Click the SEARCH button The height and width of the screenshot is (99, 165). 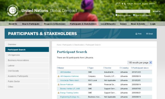coord(157,11)
